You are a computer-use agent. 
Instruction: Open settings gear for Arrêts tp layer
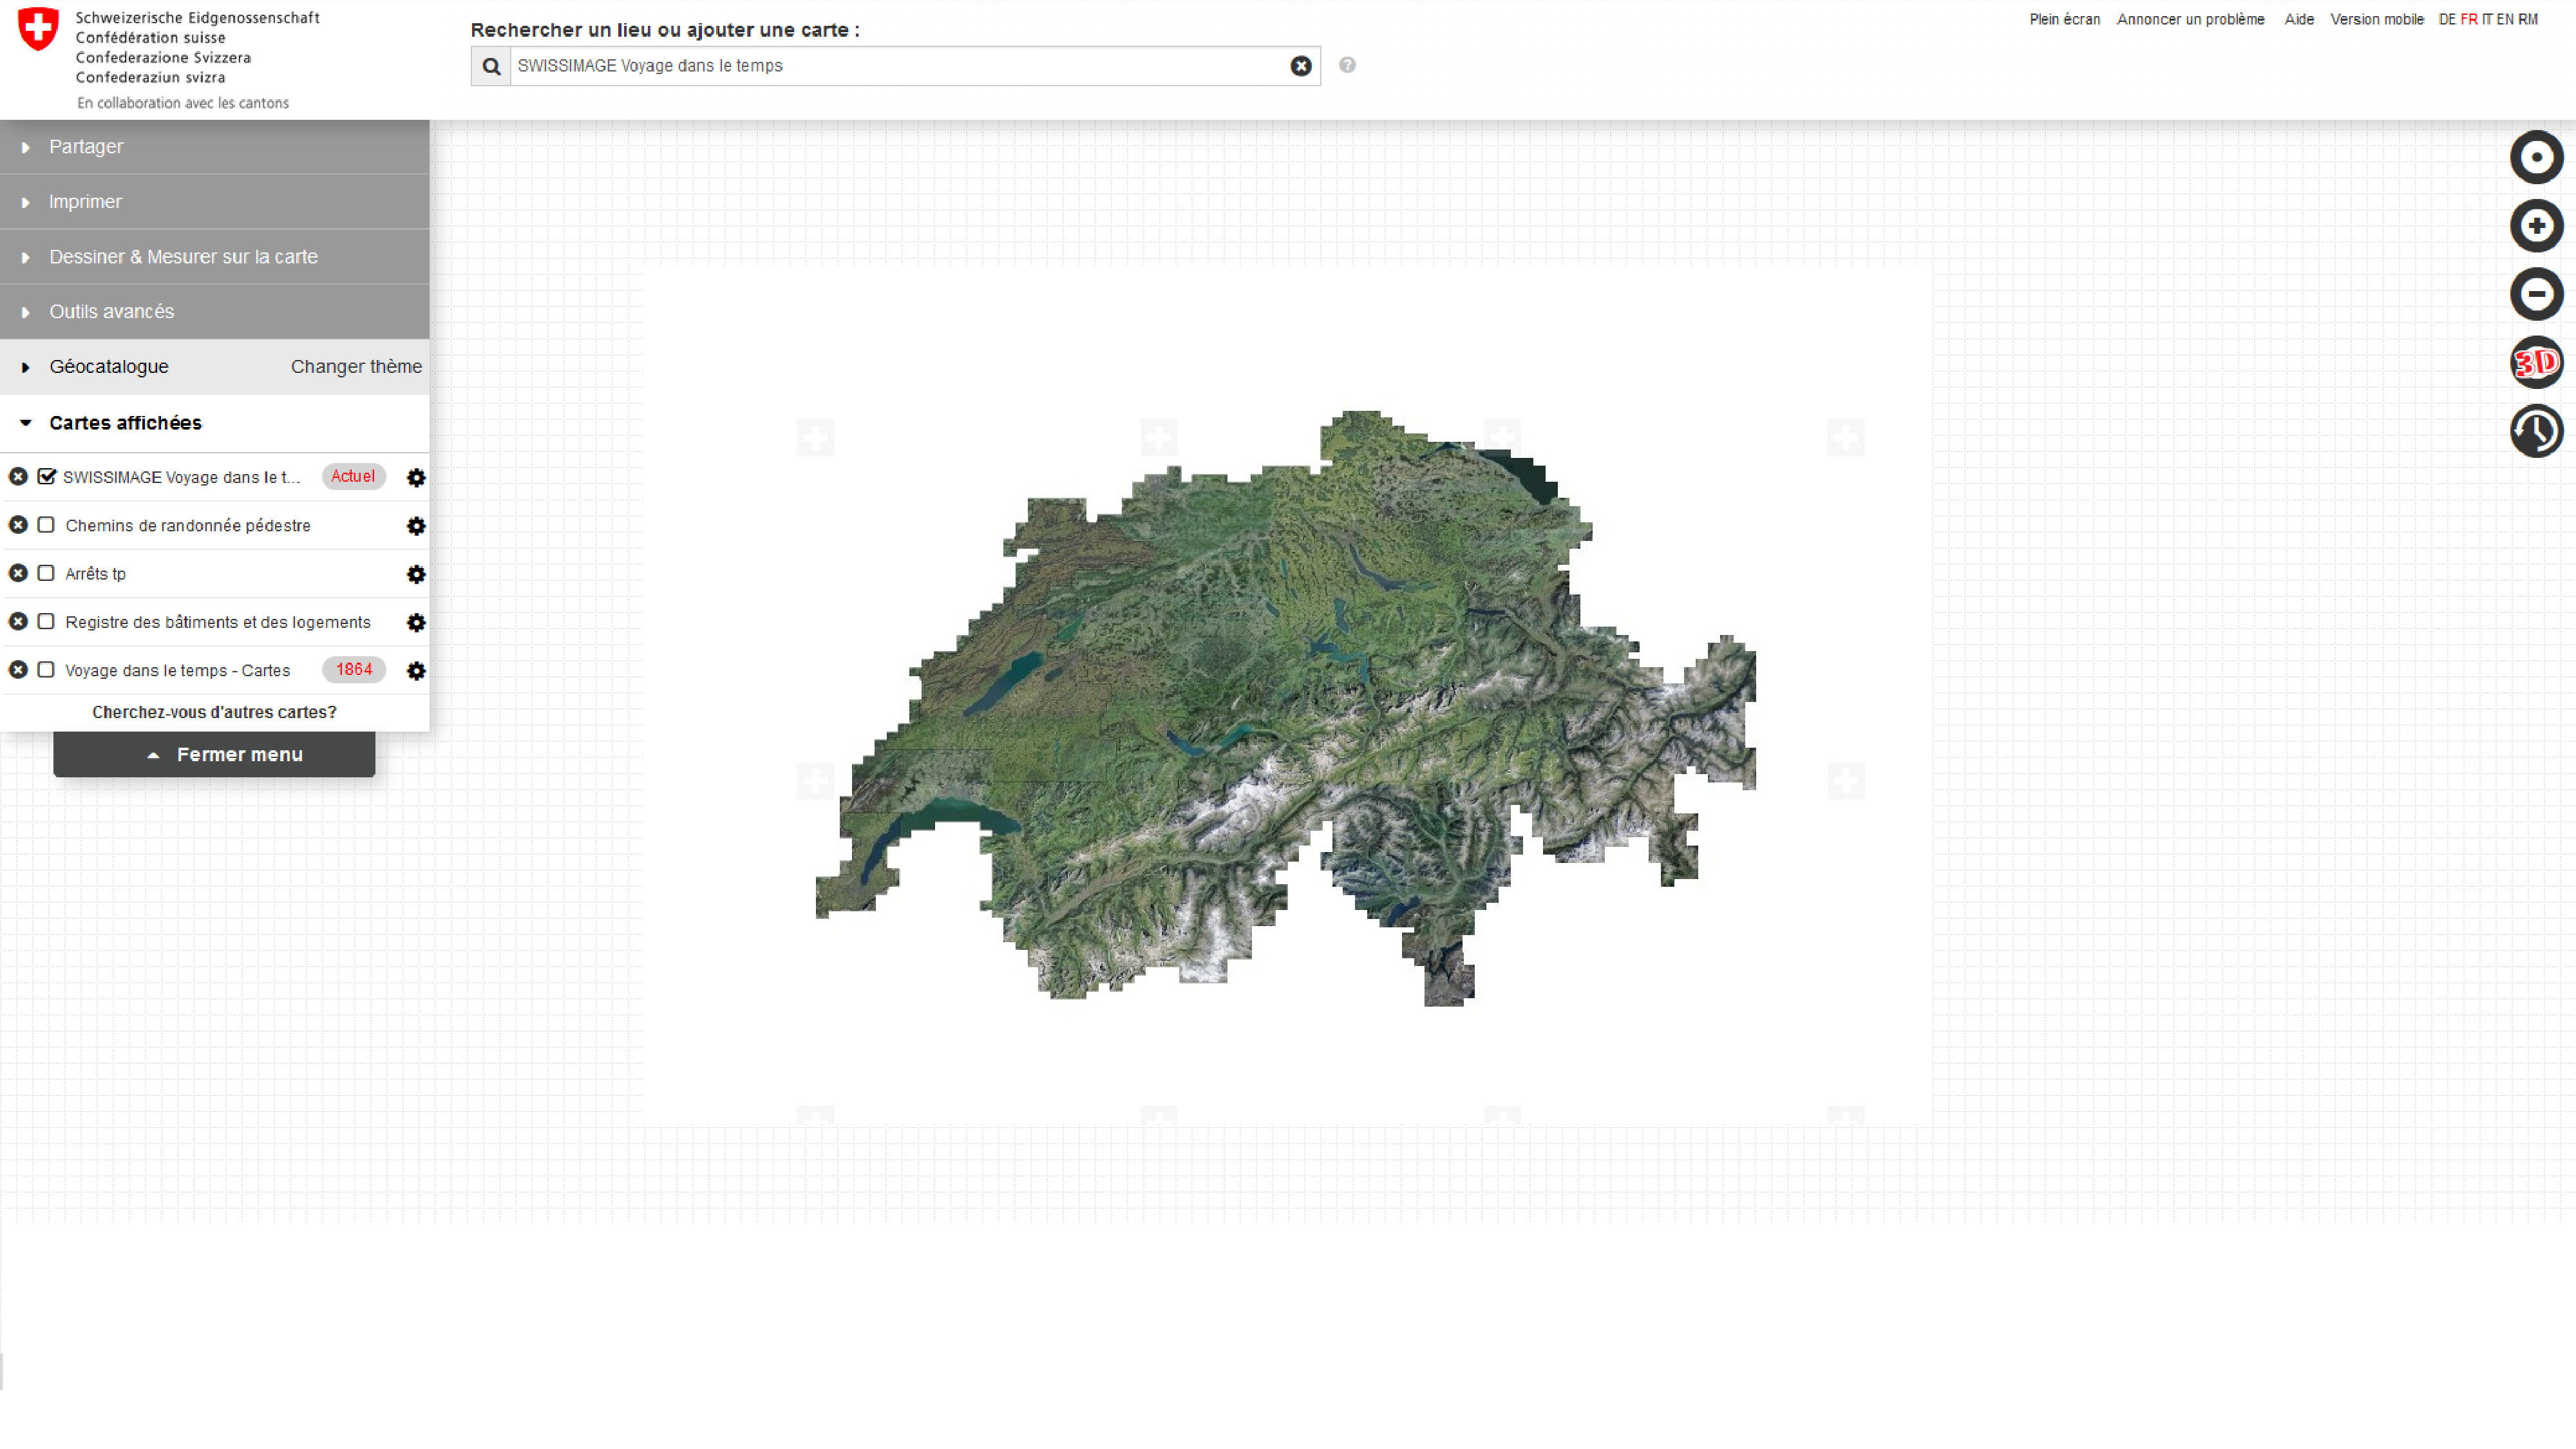coord(416,574)
